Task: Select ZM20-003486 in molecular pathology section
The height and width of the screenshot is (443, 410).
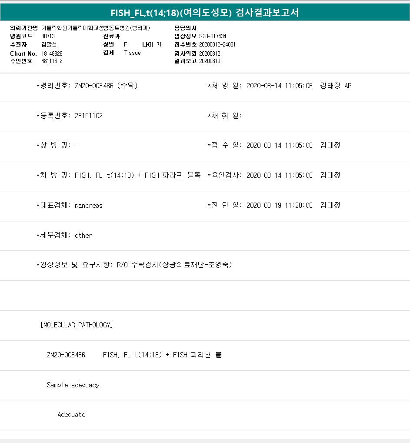Action: click(x=66, y=355)
